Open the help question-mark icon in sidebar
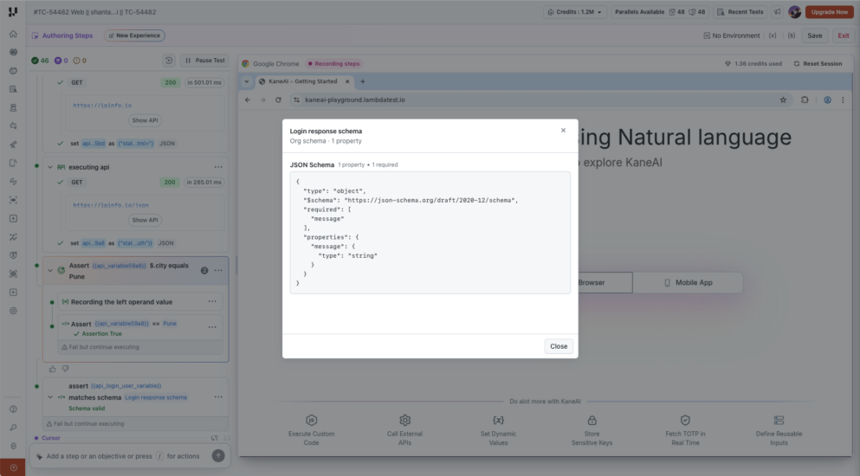The height and width of the screenshot is (476, 860). [x=13, y=409]
